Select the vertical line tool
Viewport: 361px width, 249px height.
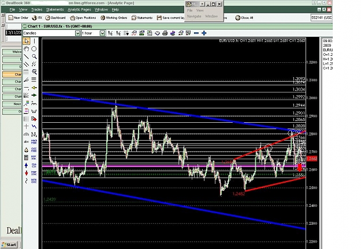pyautogui.click(x=34, y=41)
